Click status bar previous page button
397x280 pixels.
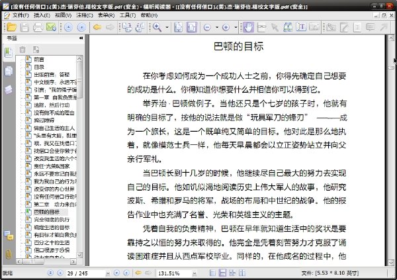coord(60,273)
